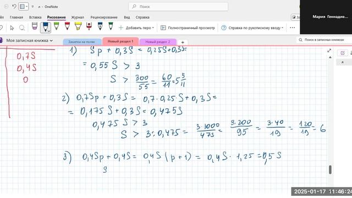
Task: Expand the page with the diagonal arrows icon
Action: (329, 51)
